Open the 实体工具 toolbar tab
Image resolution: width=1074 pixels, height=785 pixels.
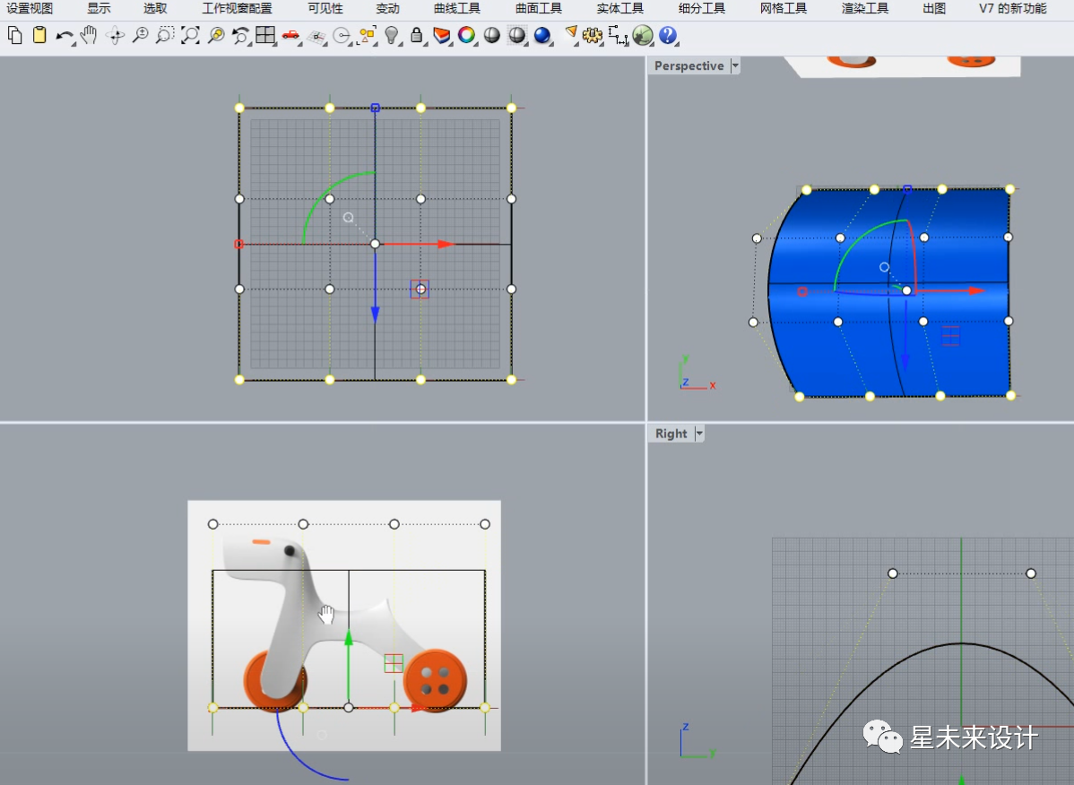click(619, 9)
